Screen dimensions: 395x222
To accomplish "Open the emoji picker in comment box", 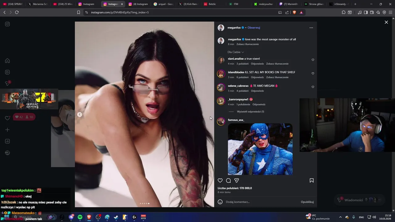I will click(220, 202).
